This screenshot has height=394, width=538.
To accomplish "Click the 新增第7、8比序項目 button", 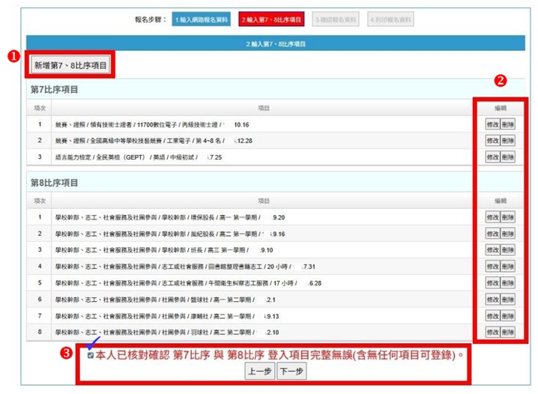I will click(x=71, y=66).
